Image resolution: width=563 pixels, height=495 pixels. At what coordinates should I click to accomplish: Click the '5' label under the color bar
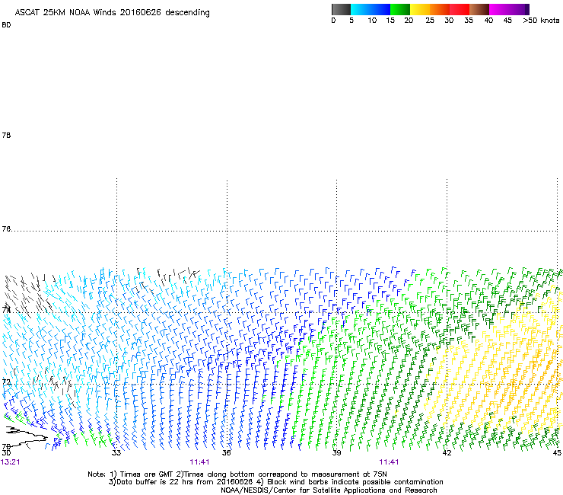point(351,21)
